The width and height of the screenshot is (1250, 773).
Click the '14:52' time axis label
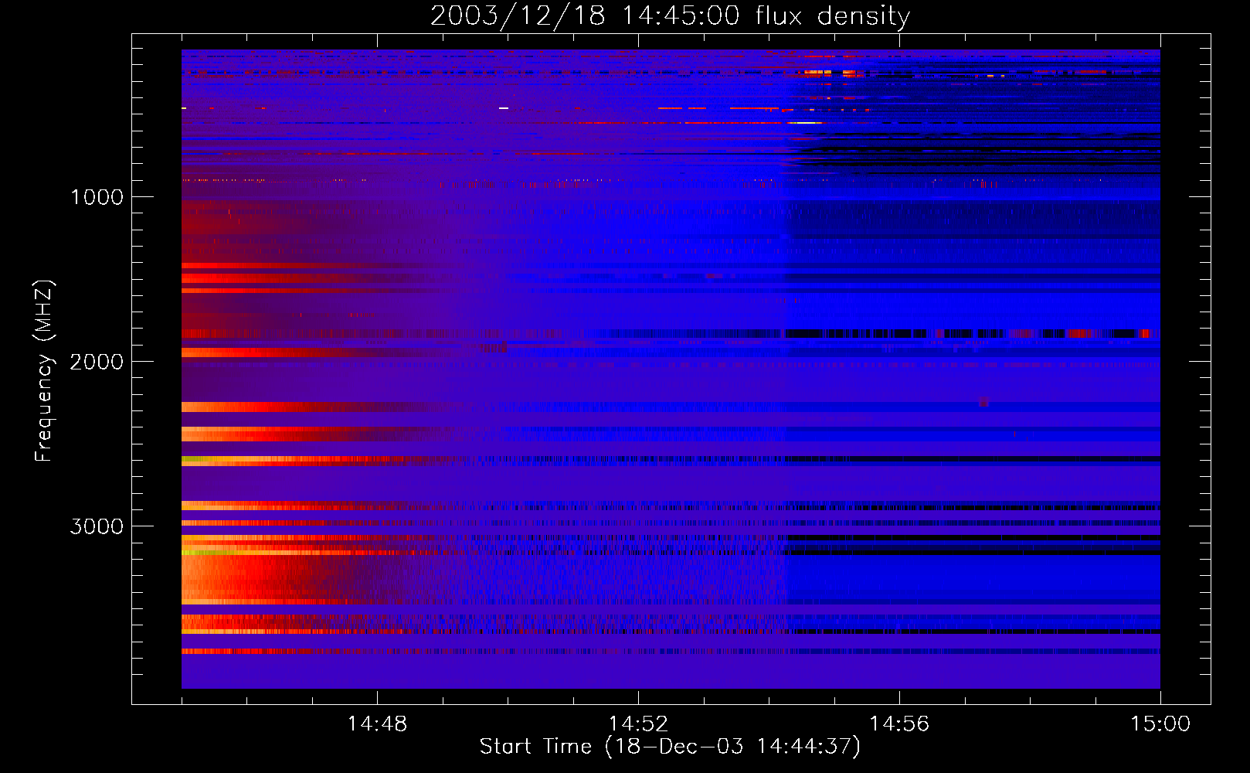point(638,724)
